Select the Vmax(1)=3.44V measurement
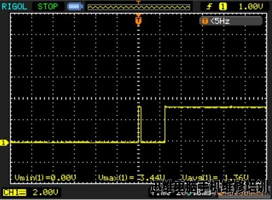The image size is (272, 200). [132, 178]
